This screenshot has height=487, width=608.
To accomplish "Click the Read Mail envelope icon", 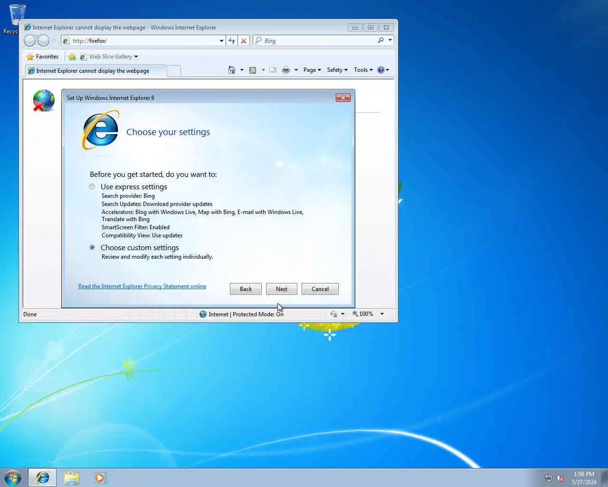I will click(273, 70).
